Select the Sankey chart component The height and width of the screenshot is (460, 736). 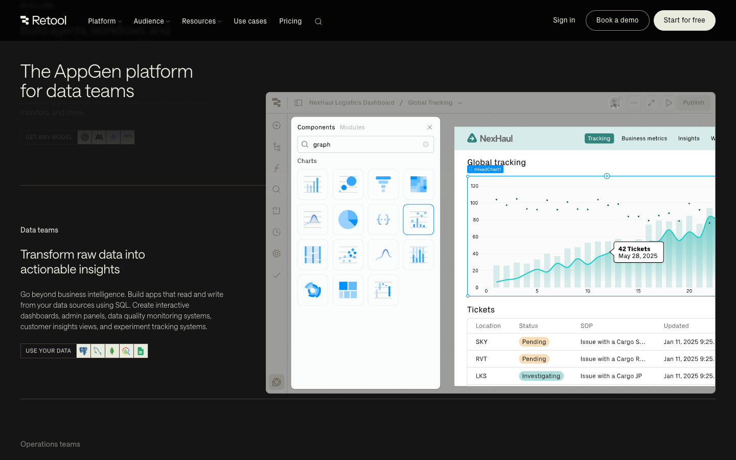[x=313, y=255]
